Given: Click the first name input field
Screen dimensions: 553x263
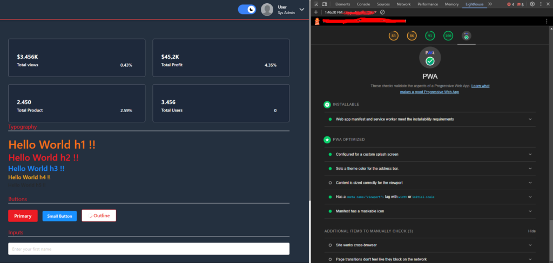Looking at the screenshot, I should [x=149, y=249].
